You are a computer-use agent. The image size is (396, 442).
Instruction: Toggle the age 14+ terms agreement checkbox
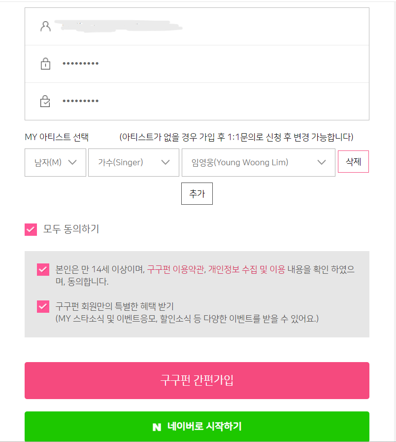pos(43,269)
